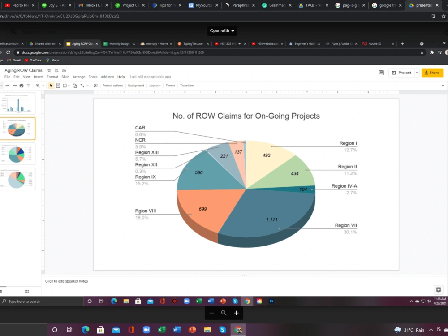Reset zoom with the preview magnifier

click(224, 313)
